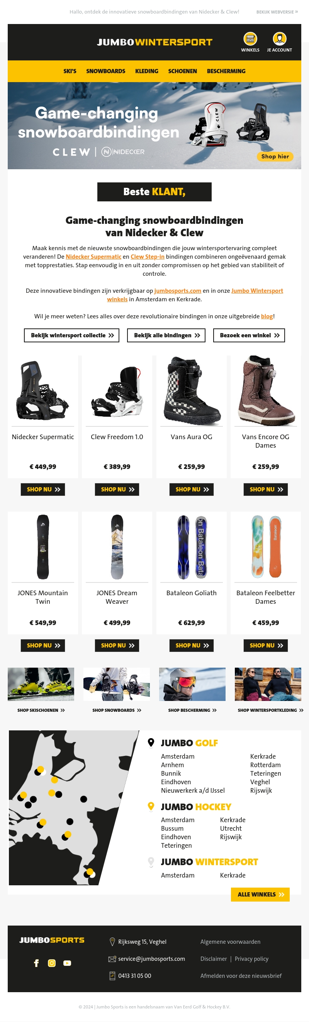
Task: Click the location pin beside Rijksweg 15, Veghel
Action: coord(112,941)
